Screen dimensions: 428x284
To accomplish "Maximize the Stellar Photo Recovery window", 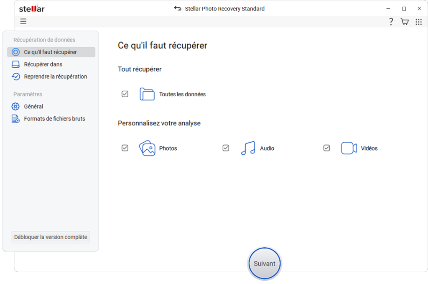I will [404, 8].
